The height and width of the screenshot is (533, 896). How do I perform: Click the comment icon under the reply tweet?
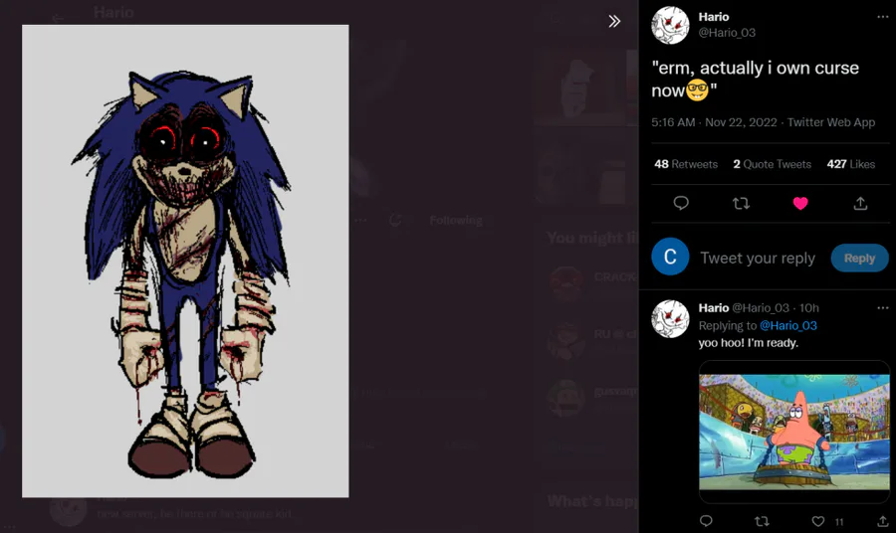[706, 521]
